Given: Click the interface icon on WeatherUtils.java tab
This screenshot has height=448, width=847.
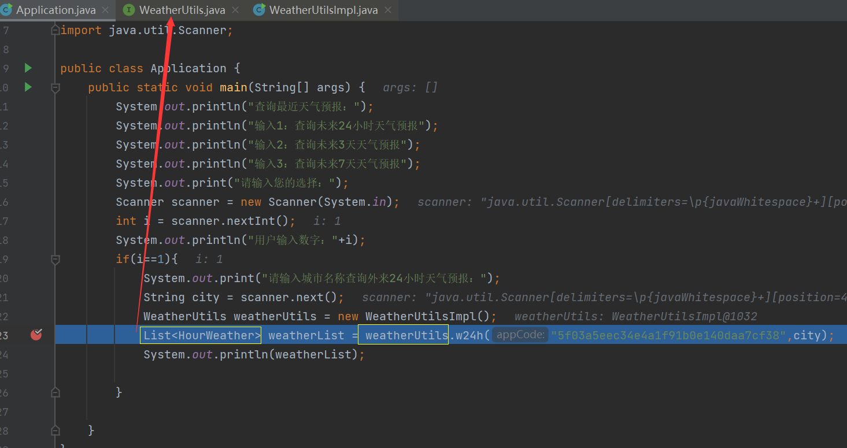Looking at the screenshot, I should [129, 10].
